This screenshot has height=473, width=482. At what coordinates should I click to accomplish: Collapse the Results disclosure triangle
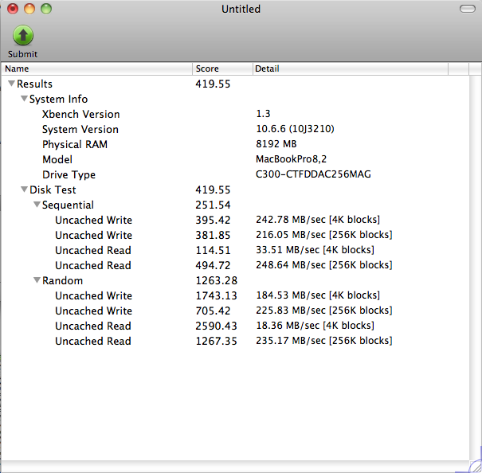click(11, 84)
